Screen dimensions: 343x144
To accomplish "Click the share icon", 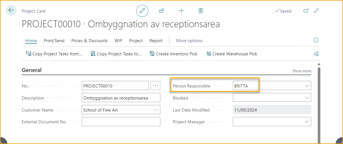I will (x=161, y=11).
